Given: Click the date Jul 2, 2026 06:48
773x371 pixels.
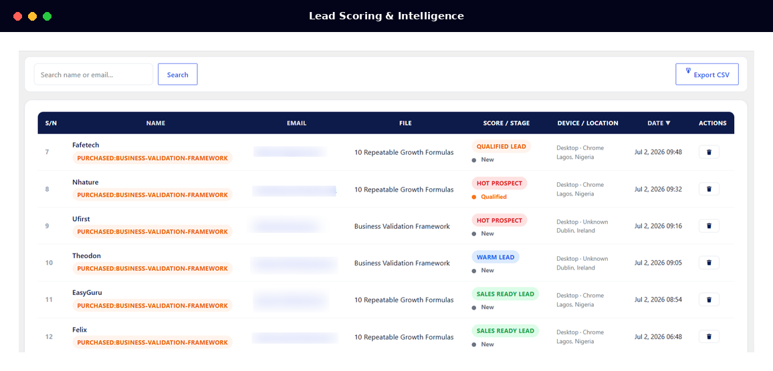Looking at the screenshot, I should tap(658, 336).
